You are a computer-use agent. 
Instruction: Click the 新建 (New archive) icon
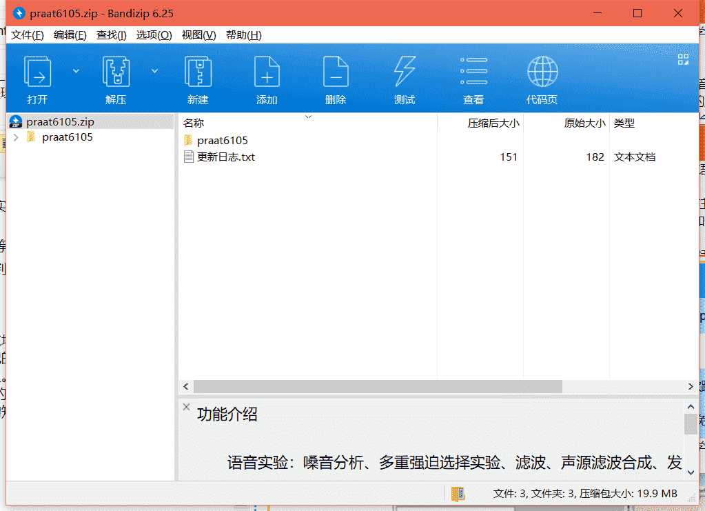click(x=198, y=72)
